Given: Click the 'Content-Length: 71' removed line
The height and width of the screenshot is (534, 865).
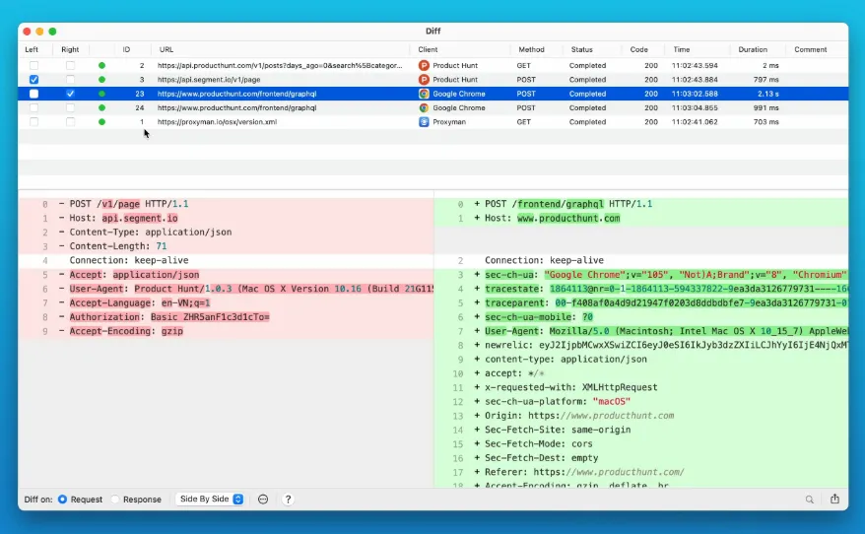Looking at the screenshot, I should 227,246.
